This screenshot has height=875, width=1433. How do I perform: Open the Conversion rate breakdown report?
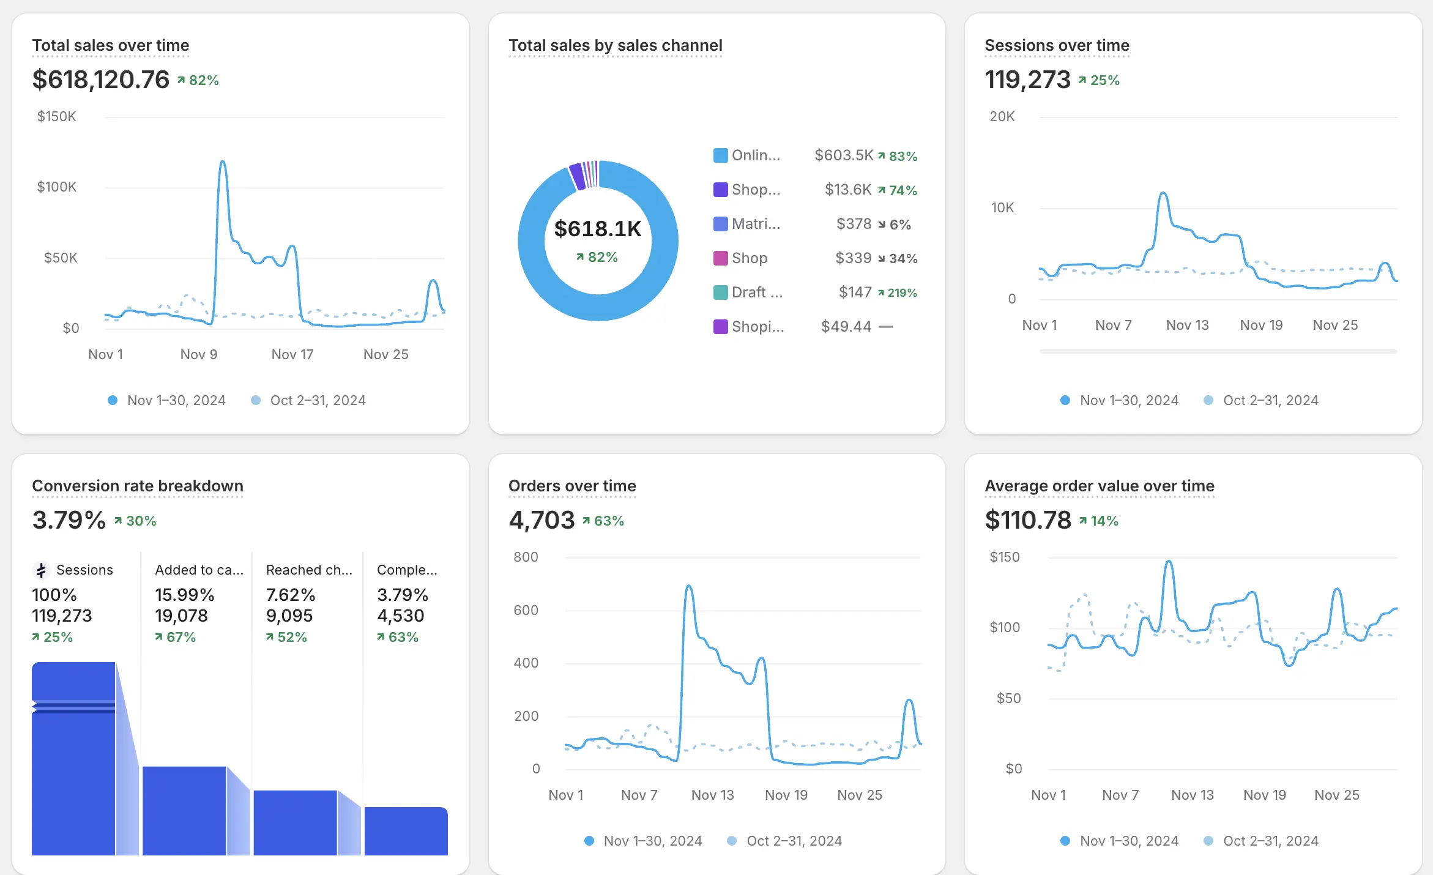point(137,486)
